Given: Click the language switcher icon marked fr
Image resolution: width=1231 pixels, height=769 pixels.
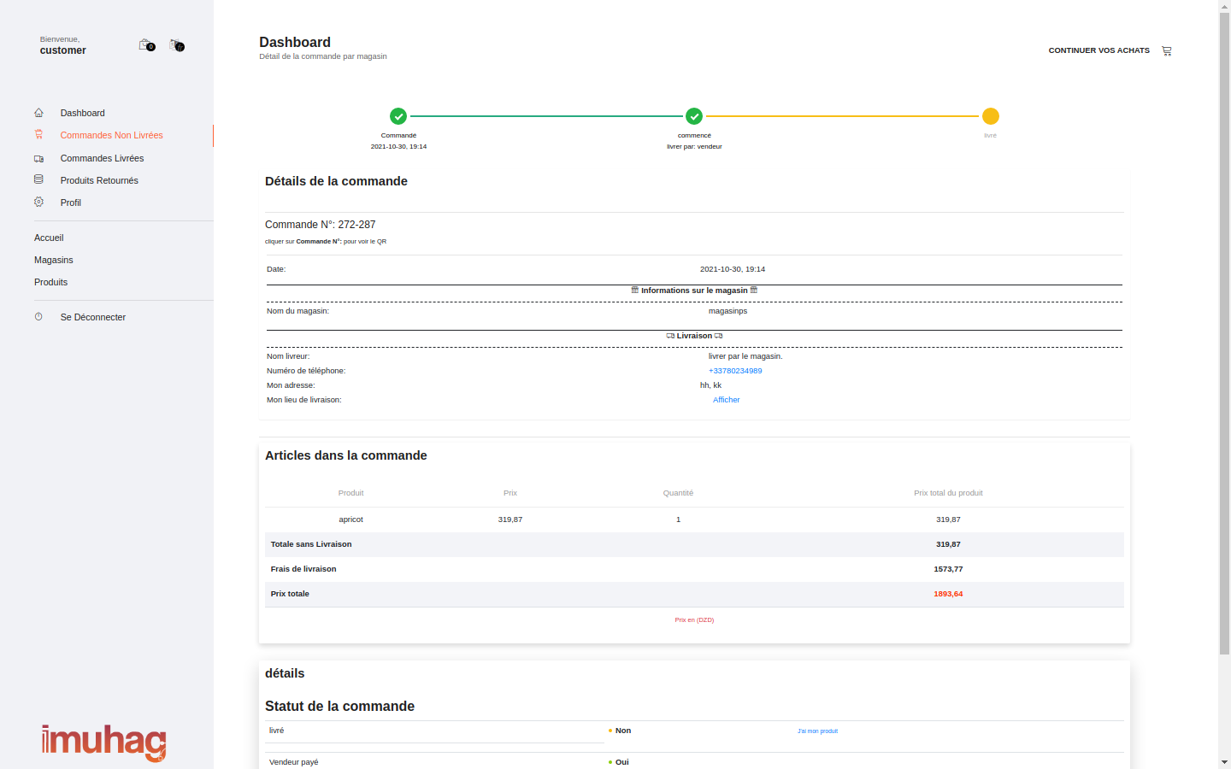Looking at the screenshot, I should [x=176, y=44].
